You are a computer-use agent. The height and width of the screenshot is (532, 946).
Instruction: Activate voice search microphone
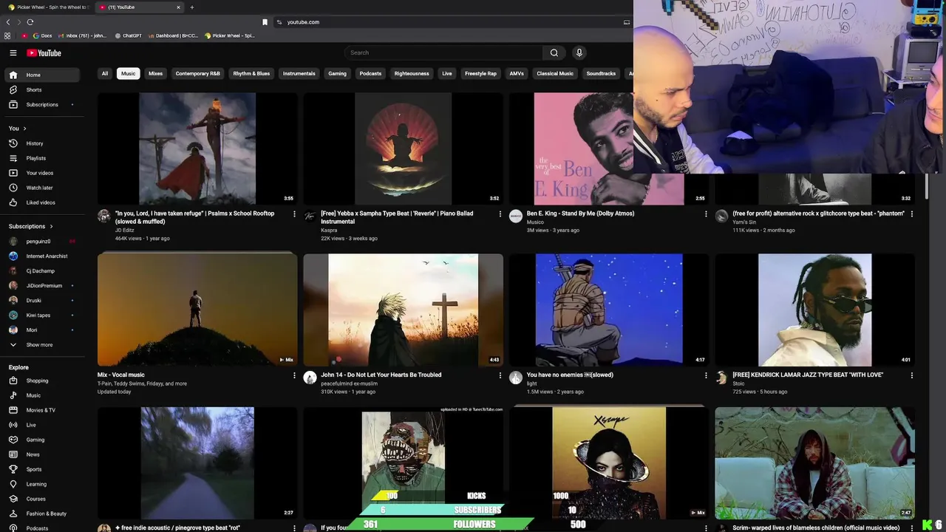tap(579, 52)
